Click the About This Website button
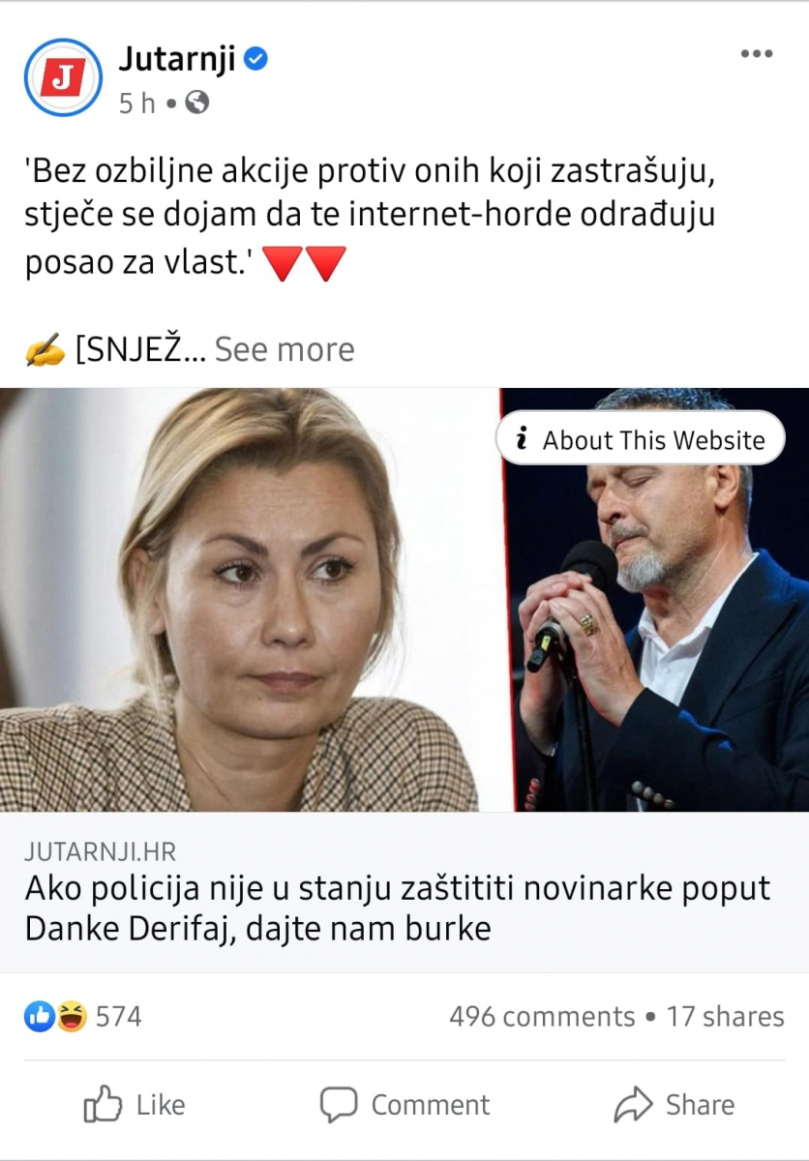 click(x=641, y=440)
